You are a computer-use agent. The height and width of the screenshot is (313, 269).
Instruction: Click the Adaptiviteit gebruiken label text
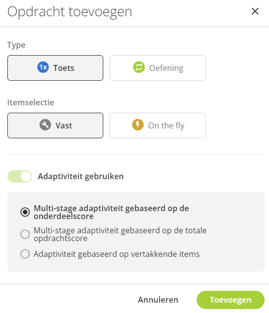81,177
